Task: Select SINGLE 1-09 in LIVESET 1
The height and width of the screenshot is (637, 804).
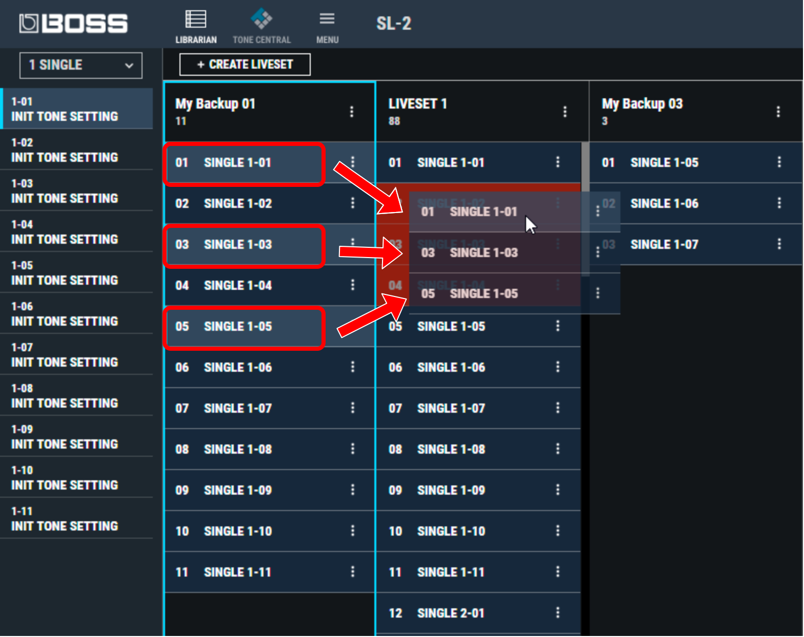Action: pyautogui.click(x=479, y=490)
